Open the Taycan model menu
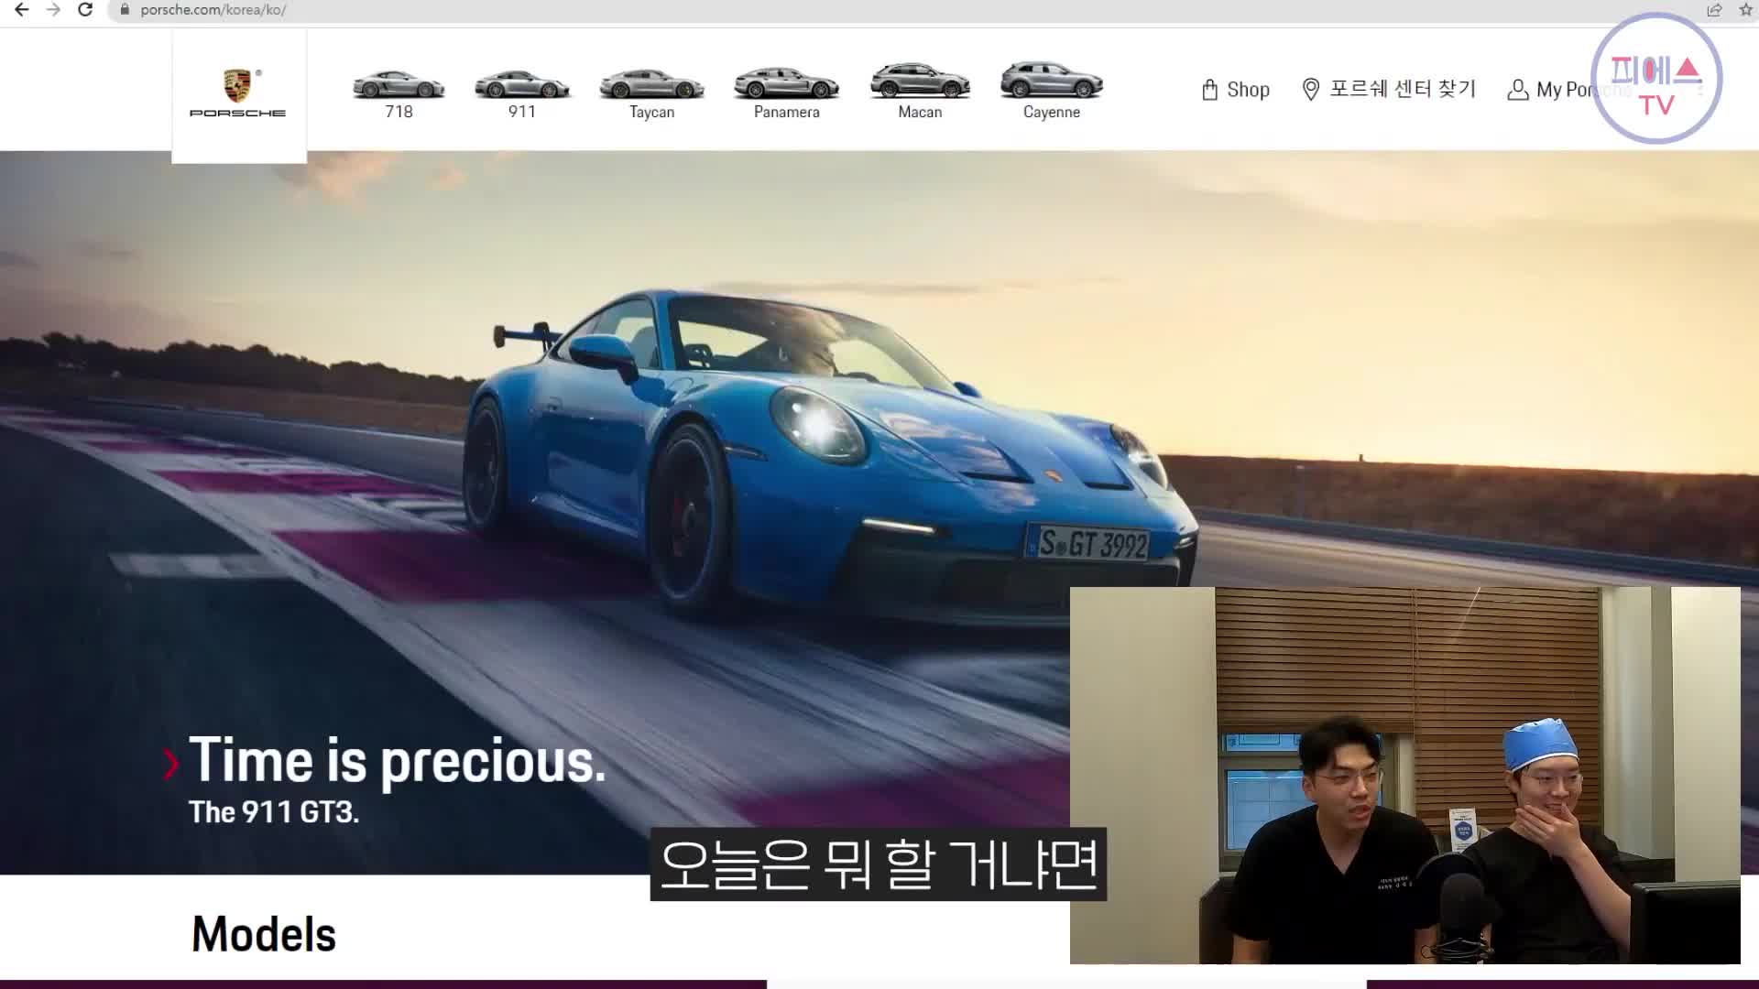Image resolution: width=1759 pixels, height=989 pixels. (x=651, y=93)
